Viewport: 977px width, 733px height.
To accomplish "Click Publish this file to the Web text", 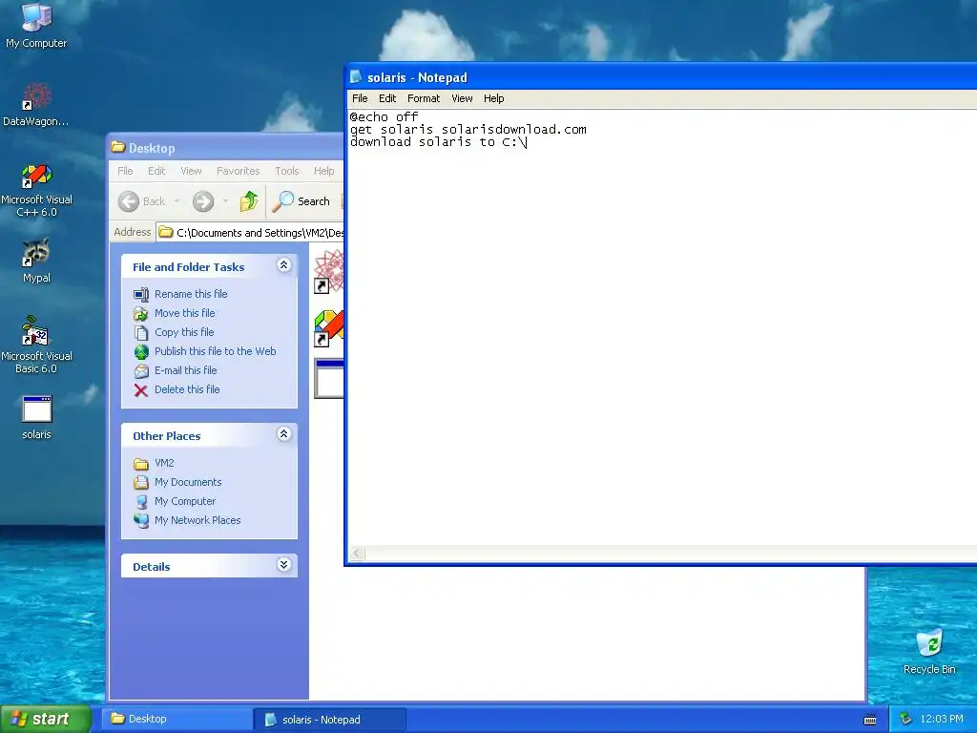I will tap(215, 351).
